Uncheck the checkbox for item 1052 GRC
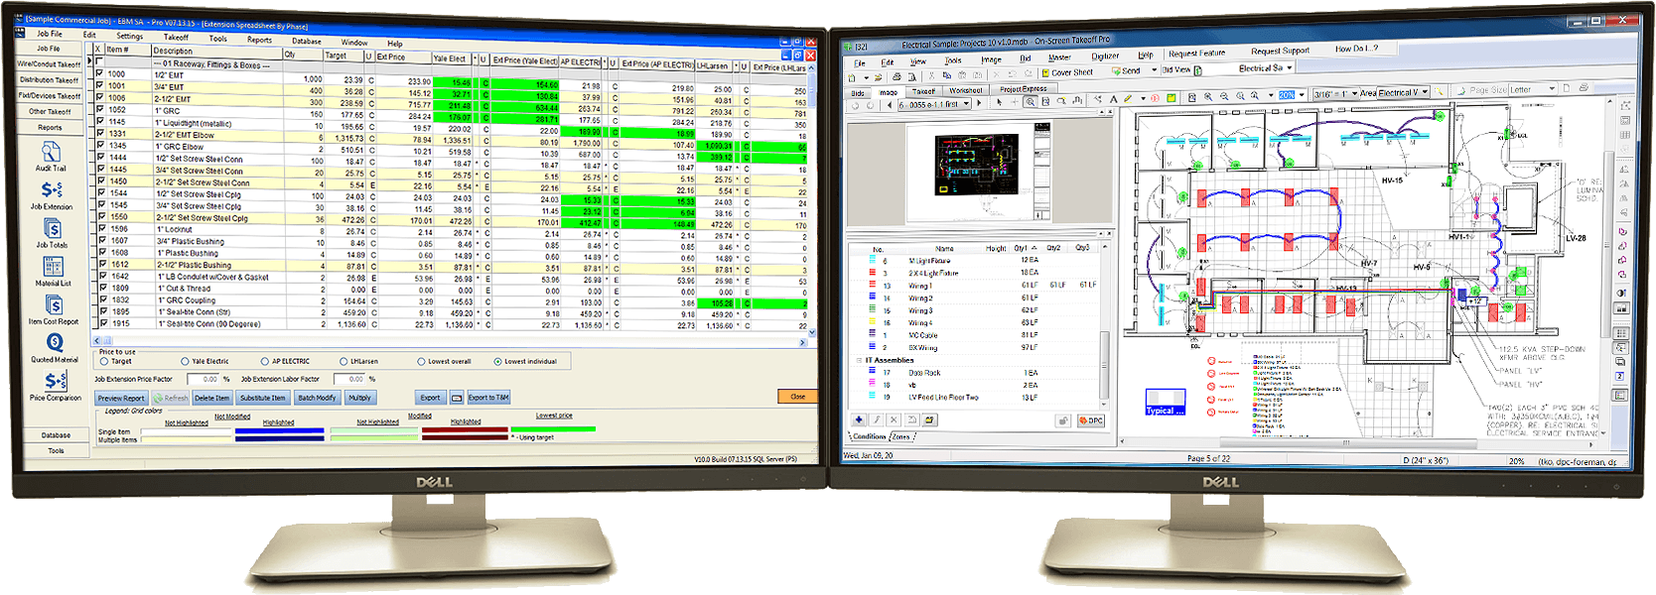The width and height of the screenshot is (1656, 595). click(99, 109)
